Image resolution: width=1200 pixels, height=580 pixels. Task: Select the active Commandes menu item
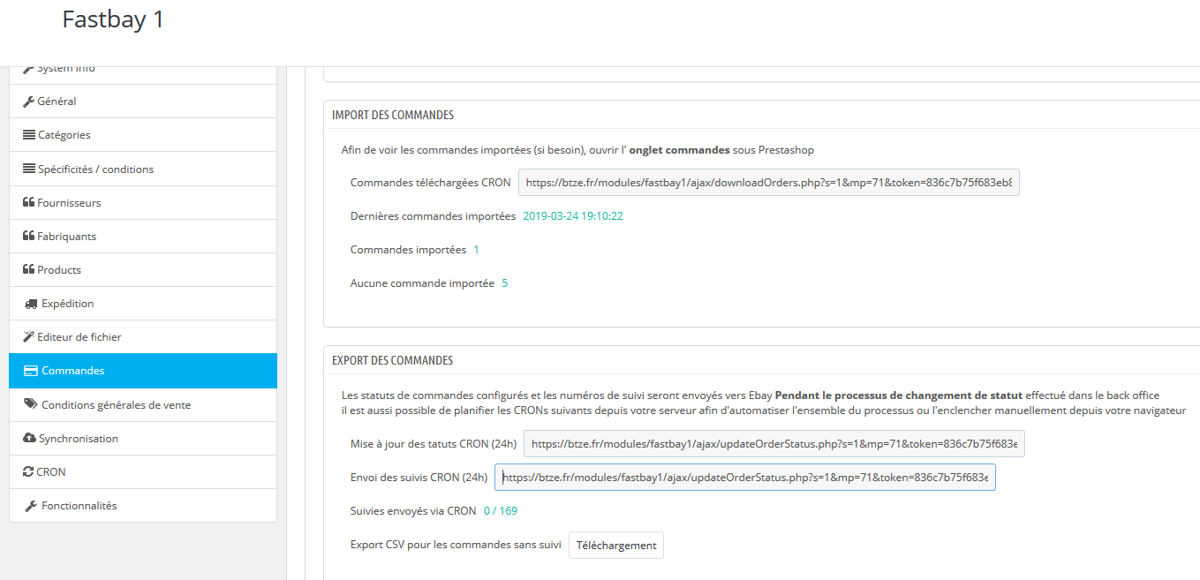pos(143,371)
